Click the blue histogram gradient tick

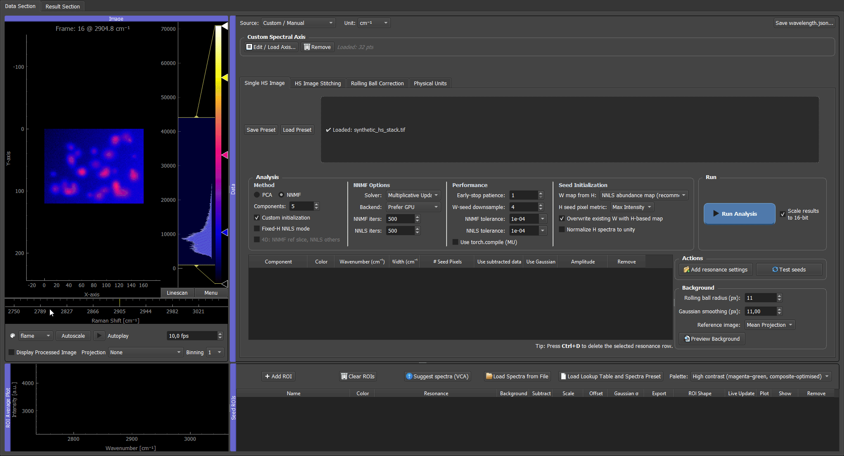pos(225,232)
